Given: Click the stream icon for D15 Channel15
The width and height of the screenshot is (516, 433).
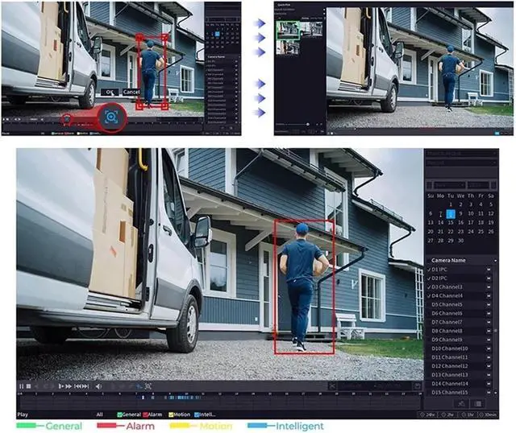Looking at the screenshot, I should pyautogui.click(x=489, y=392).
